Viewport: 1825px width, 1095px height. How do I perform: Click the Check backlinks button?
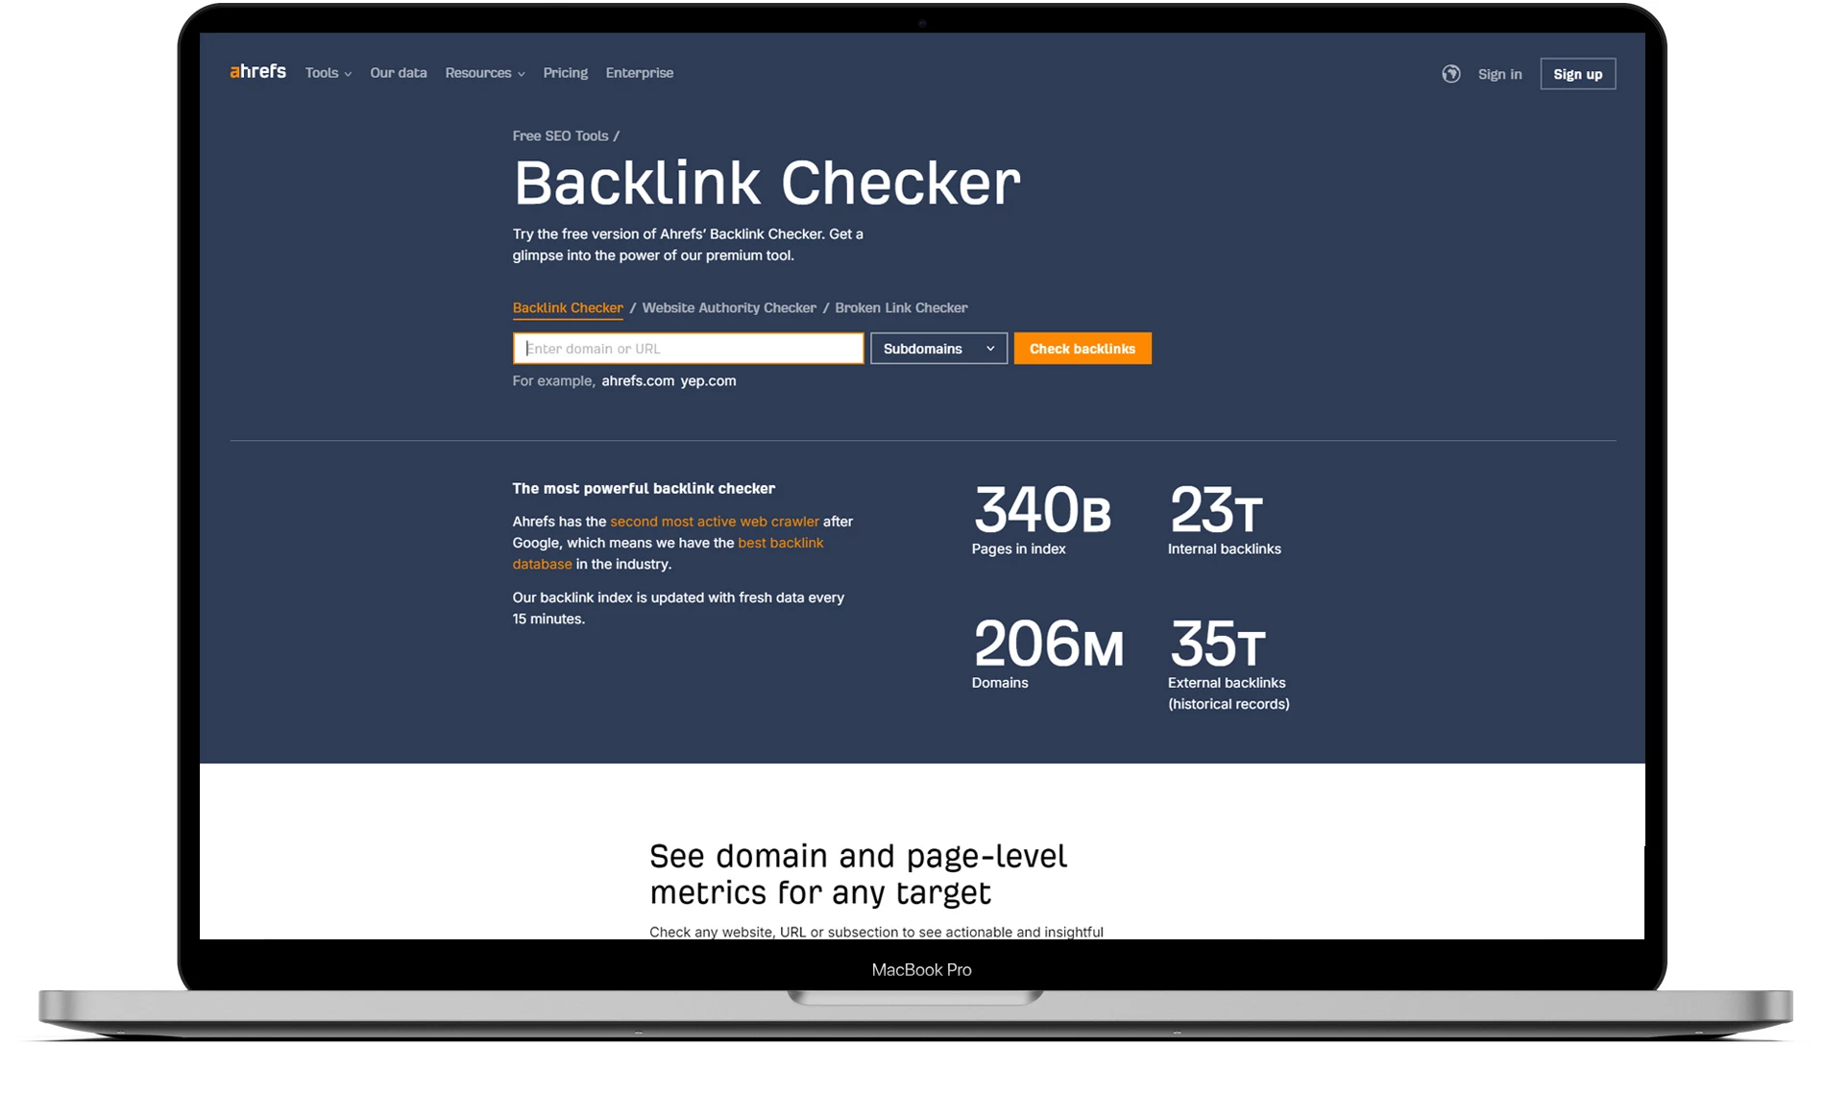(1083, 349)
